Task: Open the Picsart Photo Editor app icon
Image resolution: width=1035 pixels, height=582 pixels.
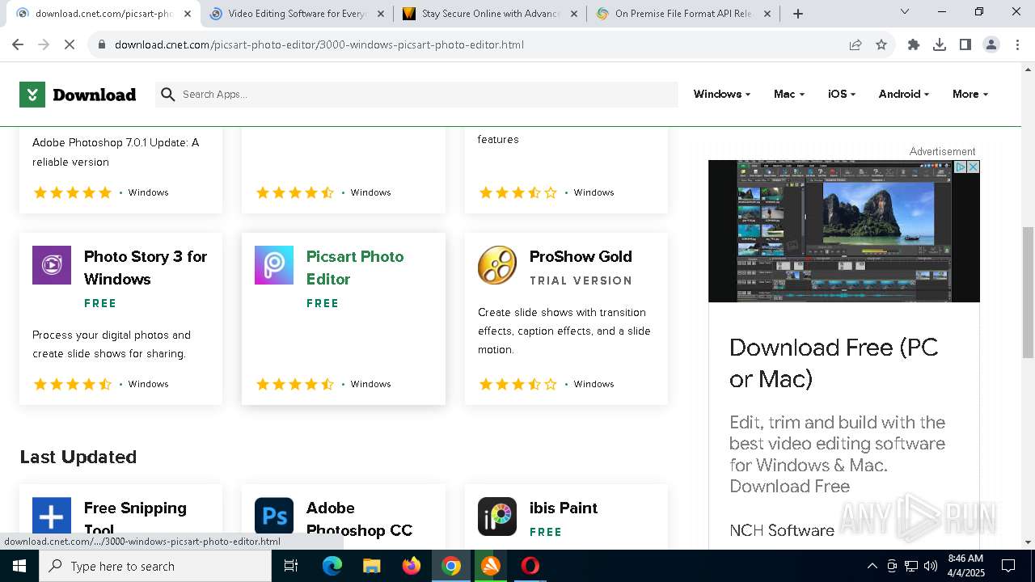Action: pyautogui.click(x=274, y=265)
